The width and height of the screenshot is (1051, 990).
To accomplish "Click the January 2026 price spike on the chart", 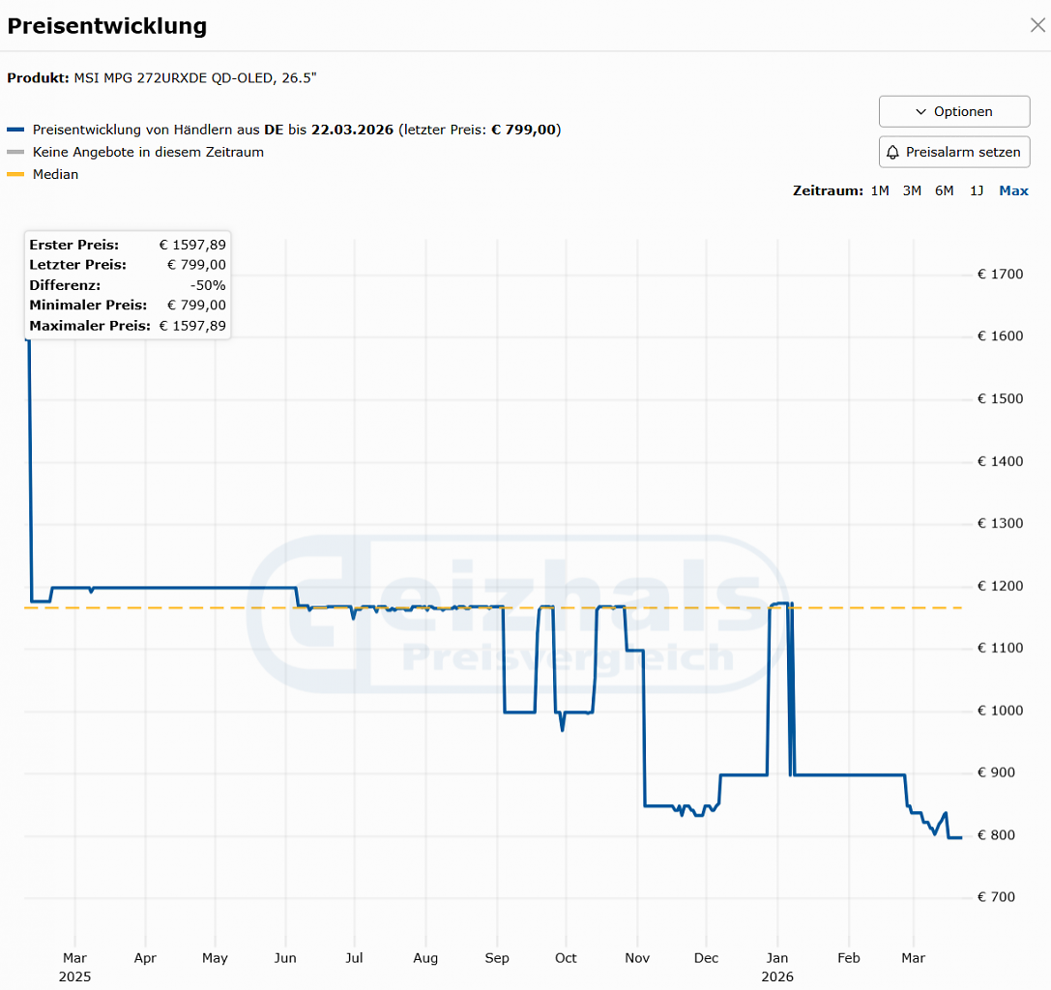I will click(x=781, y=604).
